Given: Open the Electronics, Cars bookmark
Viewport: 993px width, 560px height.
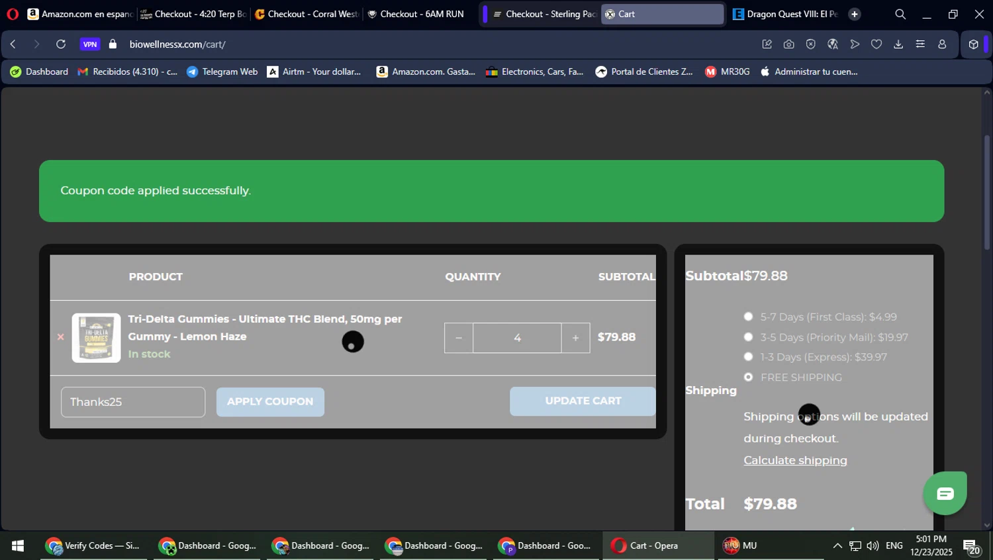Looking at the screenshot, I should pos(535,71).
